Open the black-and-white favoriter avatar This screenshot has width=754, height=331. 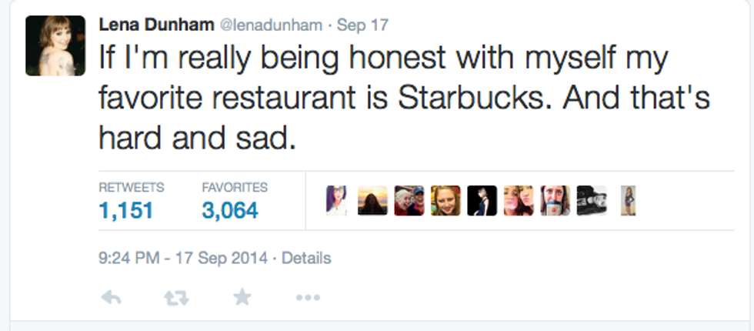(592, 200)
